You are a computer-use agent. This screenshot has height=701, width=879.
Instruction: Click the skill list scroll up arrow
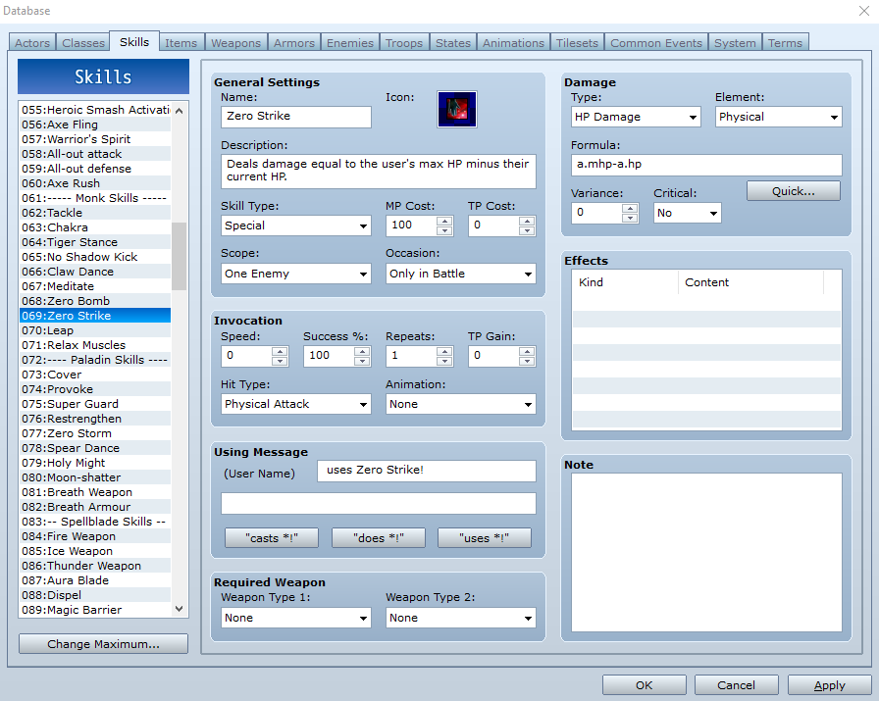coord(179,111)
